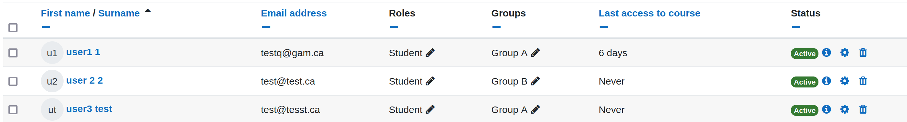Select the checkbox for user 2 2
This screenshot has width=907, height=122.
pos(13,81)
